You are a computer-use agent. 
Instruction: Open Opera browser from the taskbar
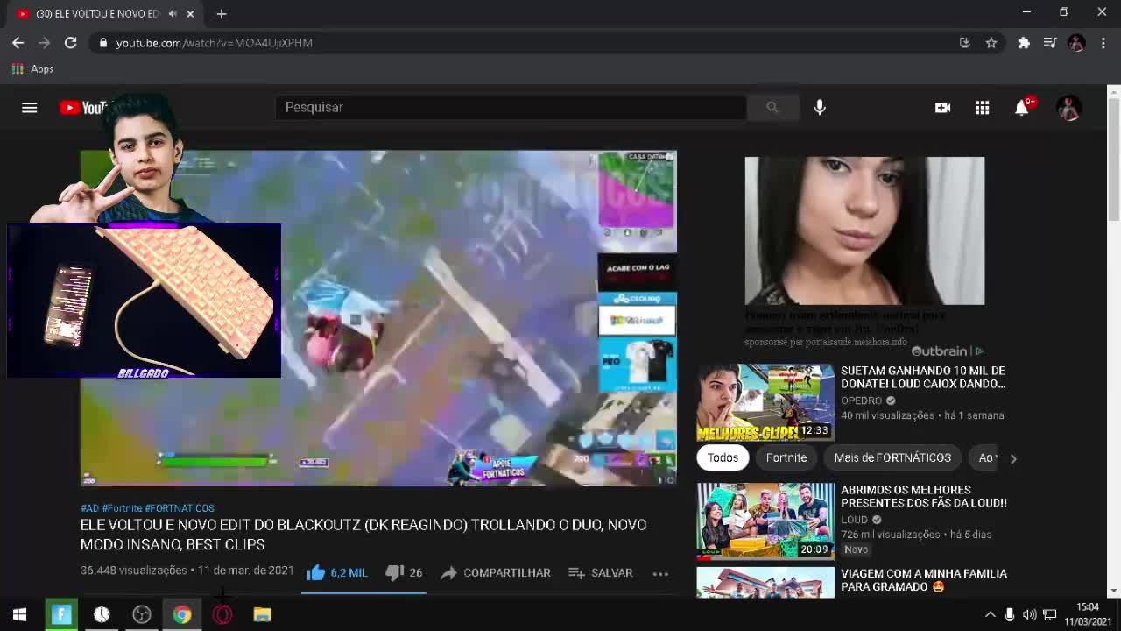(222, 614)
